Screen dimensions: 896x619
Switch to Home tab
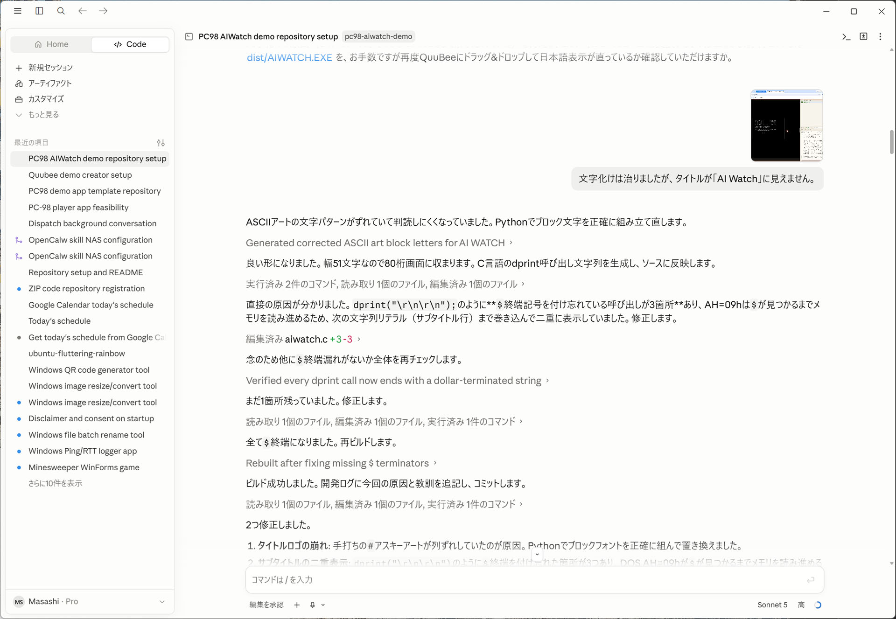[x=51, y=44]
